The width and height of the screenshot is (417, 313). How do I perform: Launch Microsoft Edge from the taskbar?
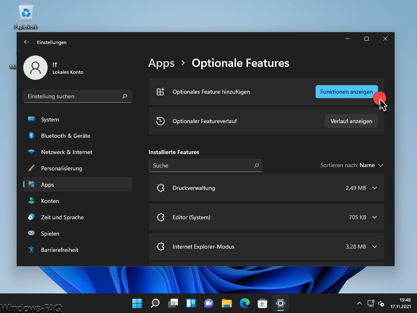pyautogui.click(x=244, y=303)
